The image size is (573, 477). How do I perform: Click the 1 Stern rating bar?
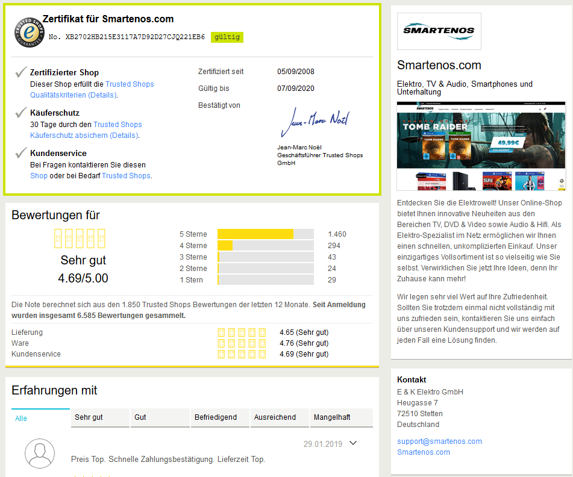click(x=265, y=280)
